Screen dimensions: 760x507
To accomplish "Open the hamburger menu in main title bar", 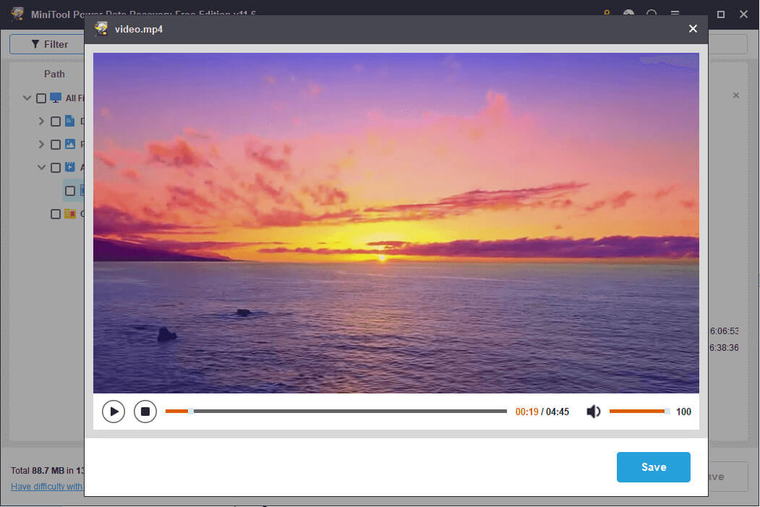I will click(675, 13).
